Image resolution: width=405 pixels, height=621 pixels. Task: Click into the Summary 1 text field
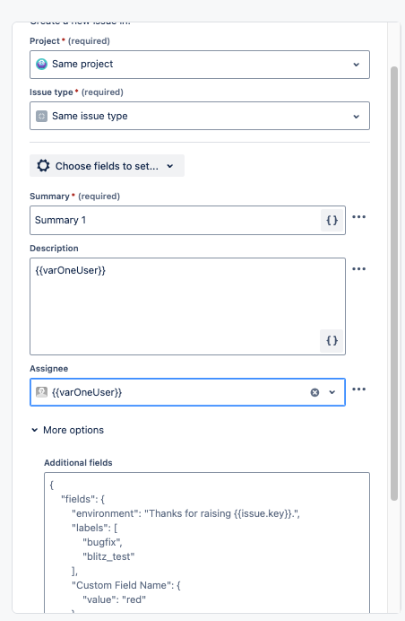[x=176, y=220]
